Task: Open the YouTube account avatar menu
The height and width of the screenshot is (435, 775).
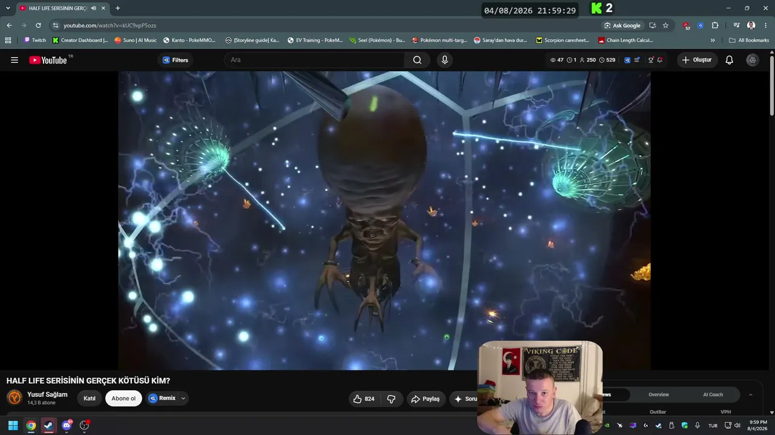Action: 752,60
